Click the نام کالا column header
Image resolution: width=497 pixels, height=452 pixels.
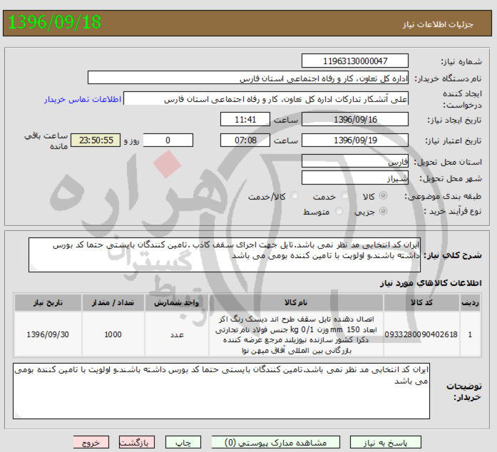click(296, 302)
